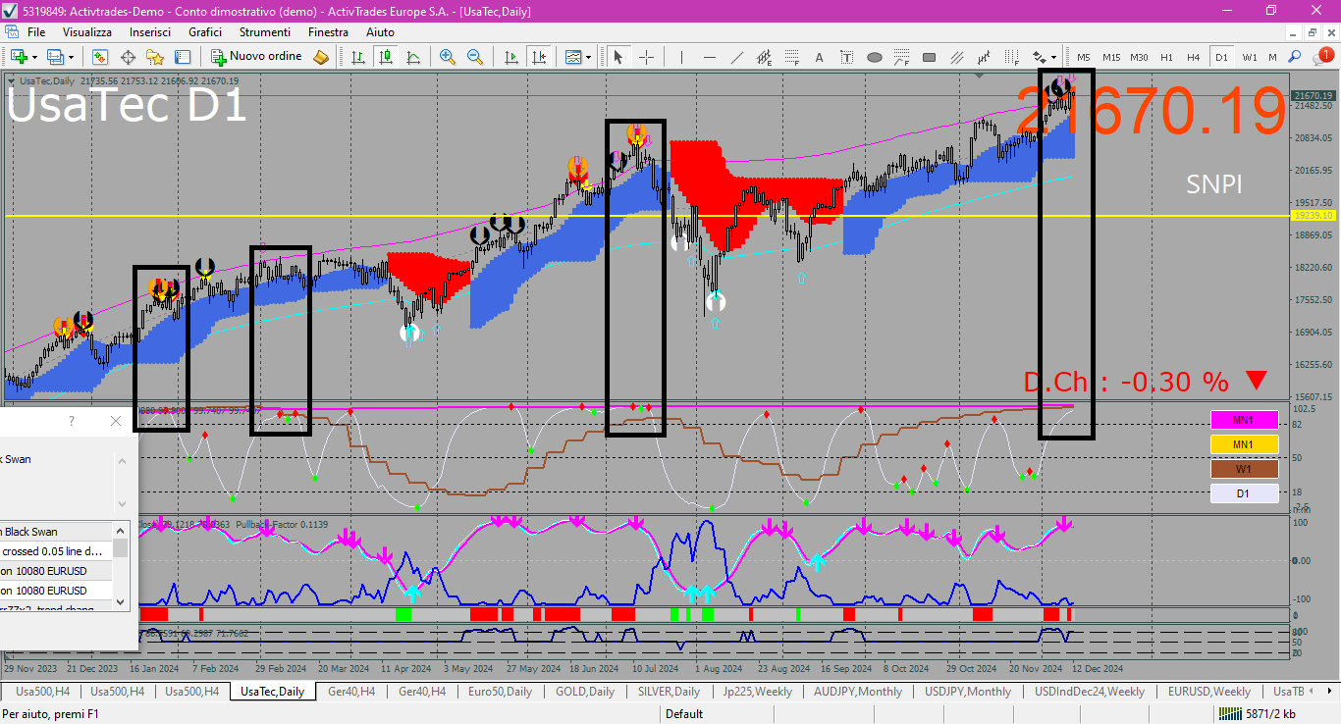Click the yellow MN1 legend swatch
Image resolution: width=1341 pixels, height=724 pixels.
click(x=1245, y=444)
